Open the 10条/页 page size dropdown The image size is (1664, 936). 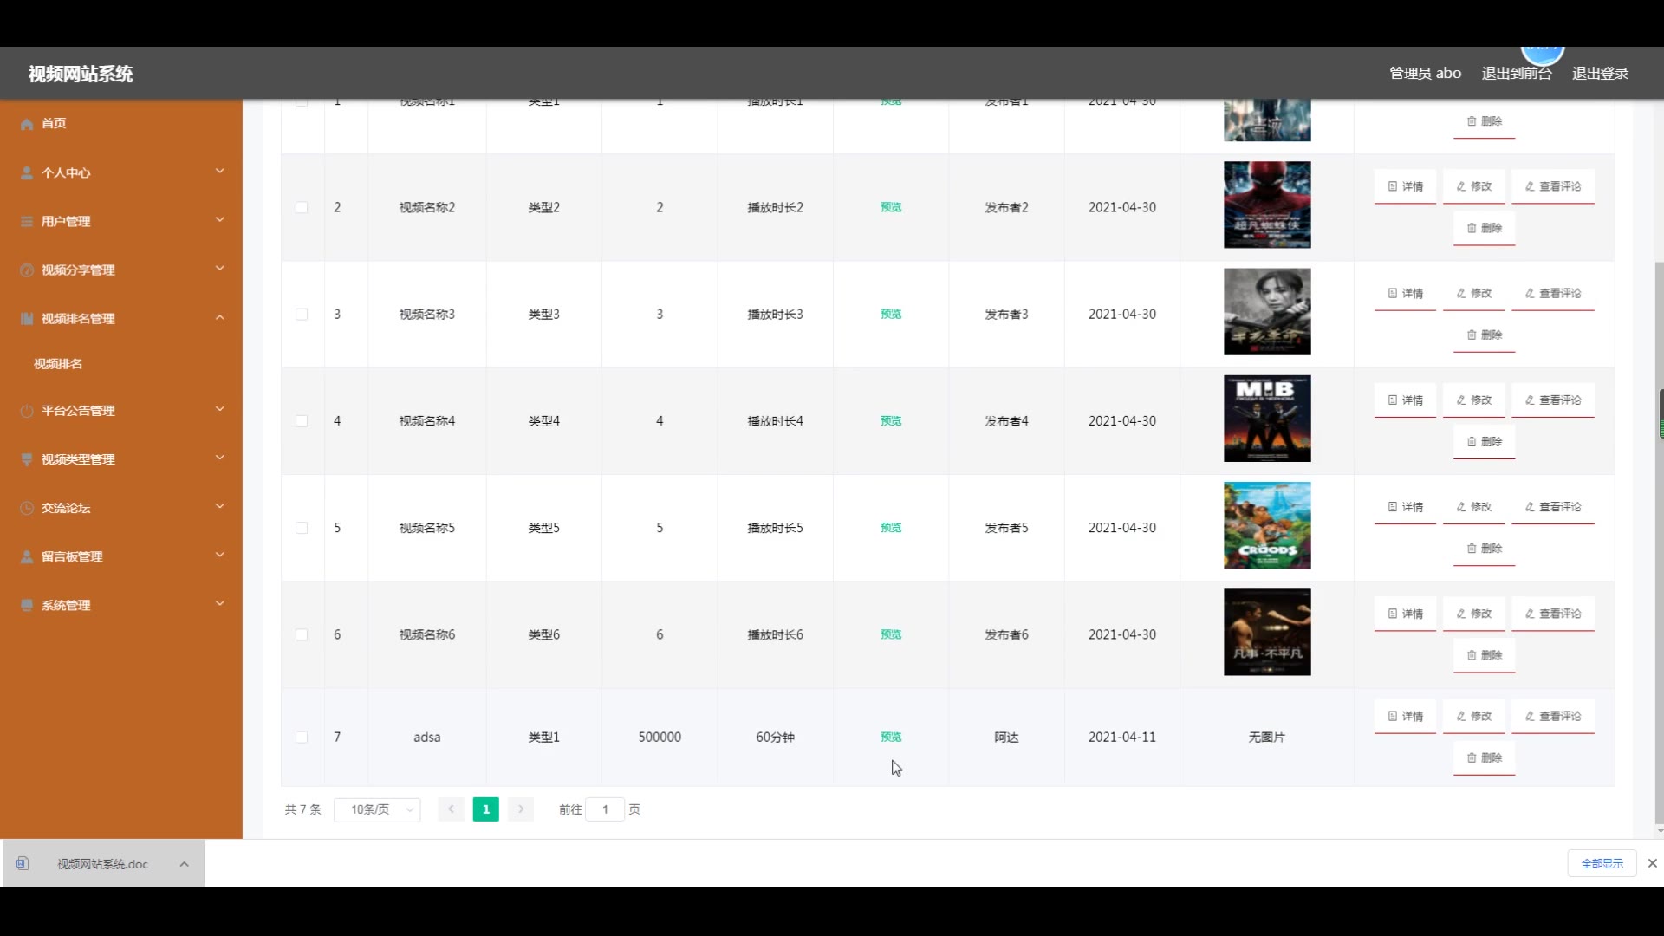[377, 809]
